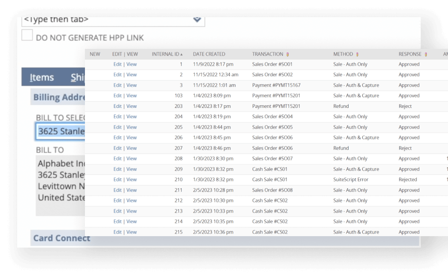This screenshot has width=448, height=278.
Task: Open the Shipping tab next to Items
Action: (78, 78)
